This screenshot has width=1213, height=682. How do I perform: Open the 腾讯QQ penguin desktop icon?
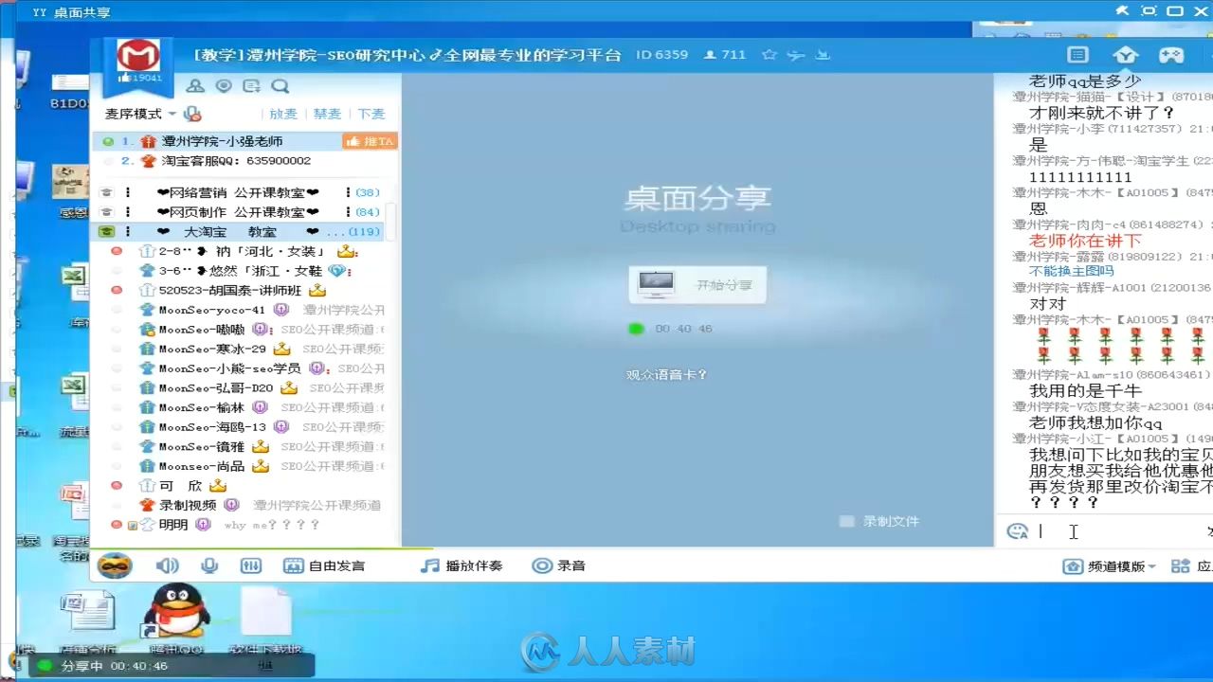coord(177,619)
